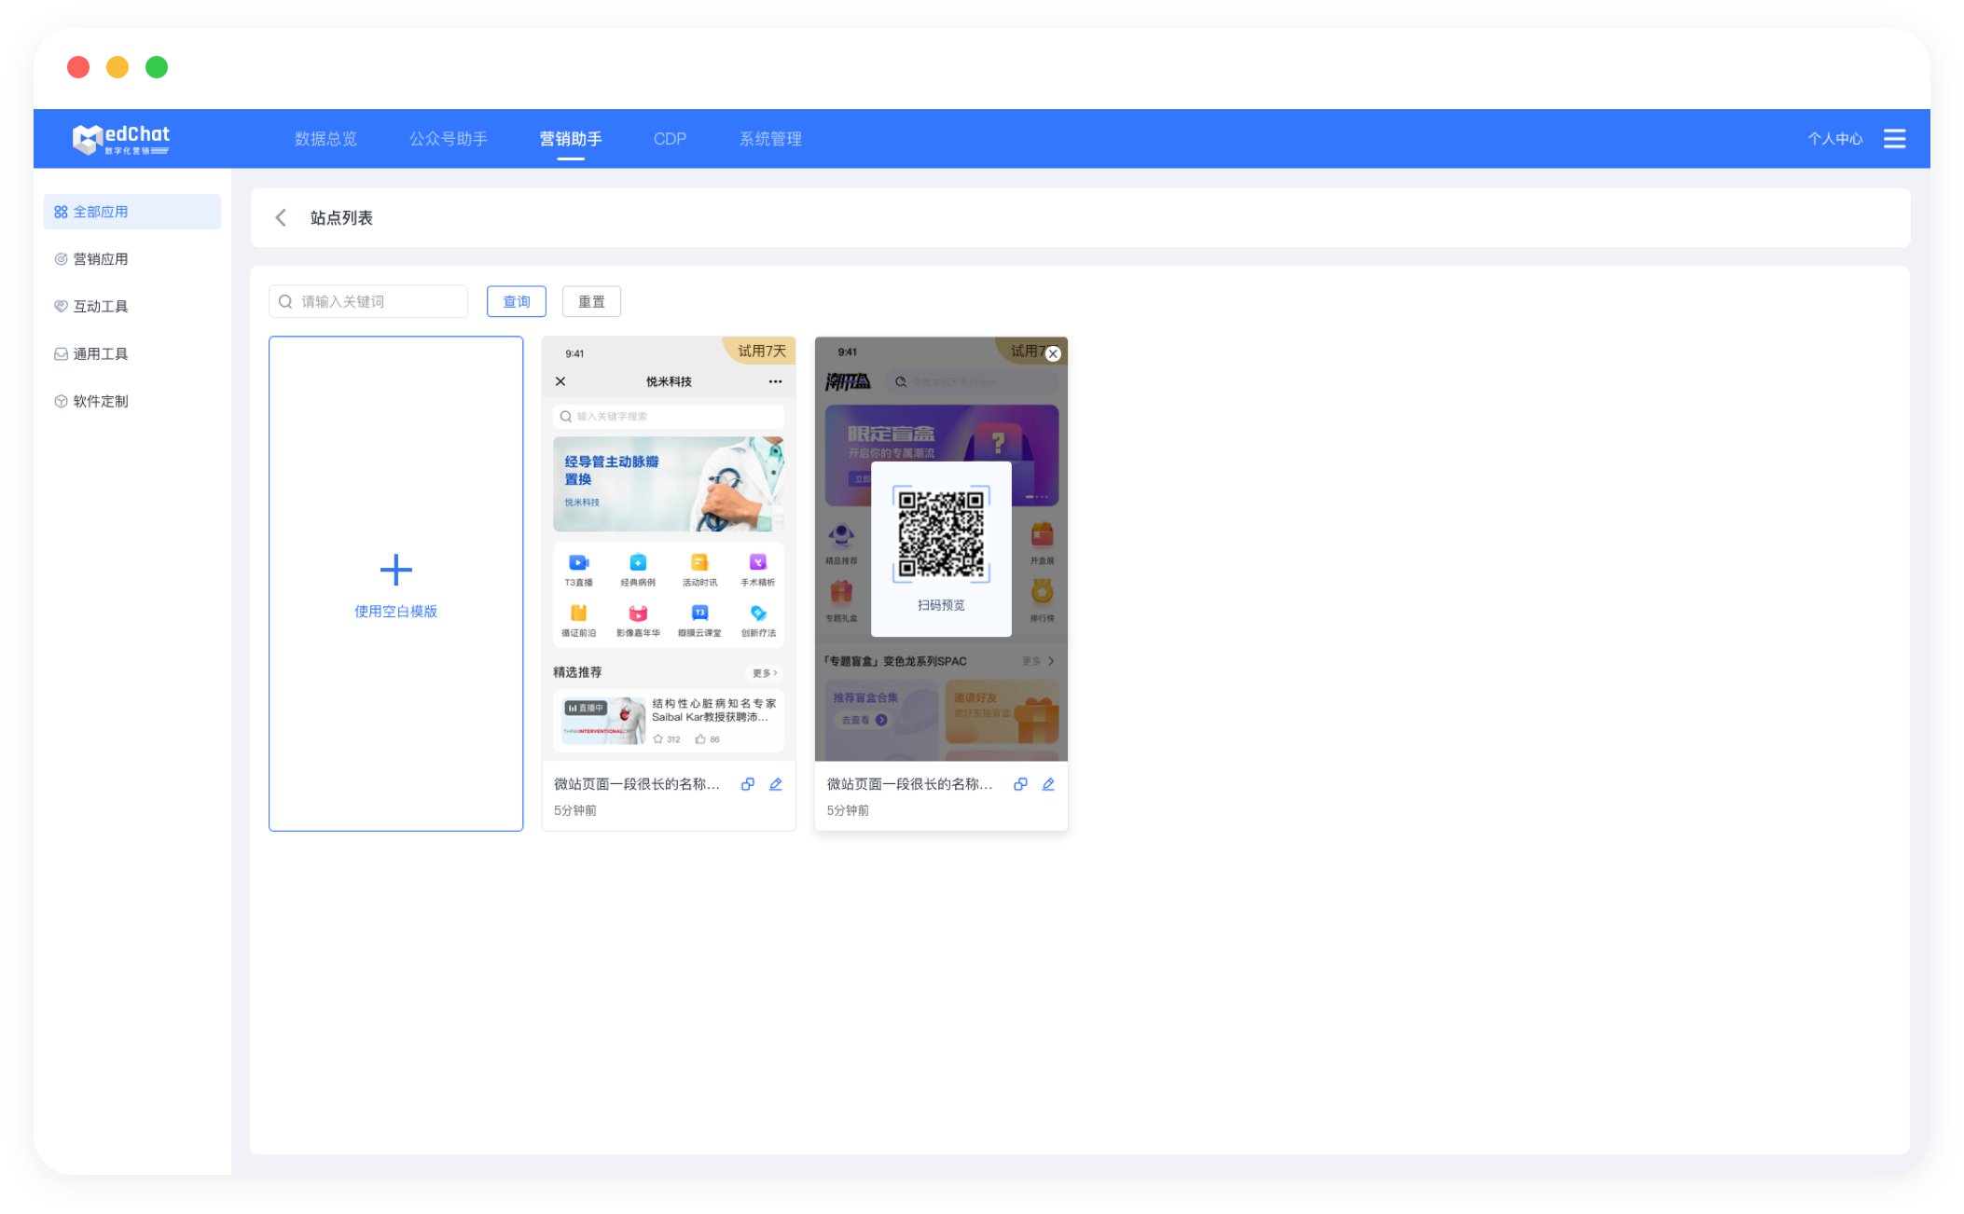
Task: Go back with the arrow beside 站点列表
Action: (x=281, y=218)
